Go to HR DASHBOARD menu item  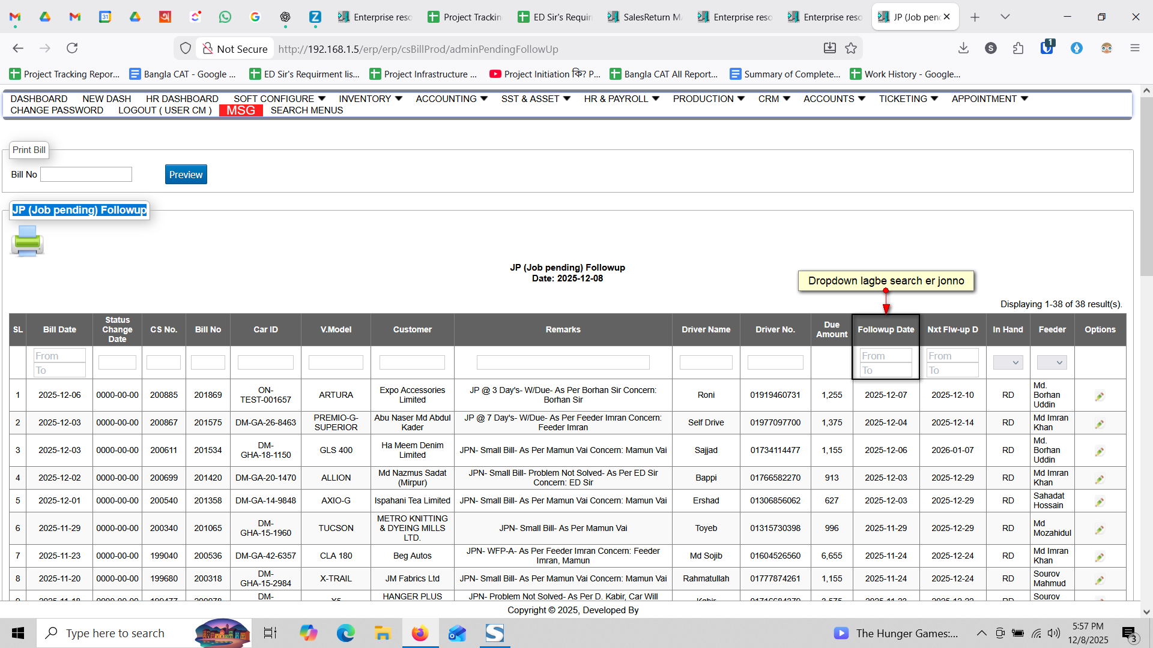[x=182, y=99]
